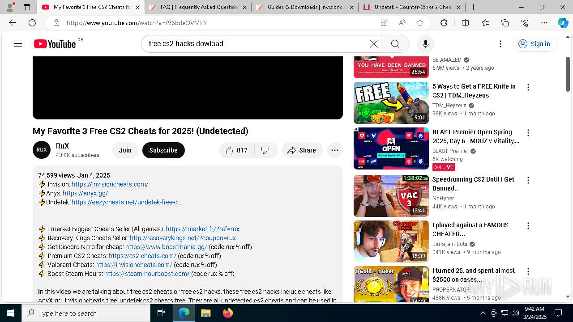Go to the YouTube home logo

(x=55, y=44)
